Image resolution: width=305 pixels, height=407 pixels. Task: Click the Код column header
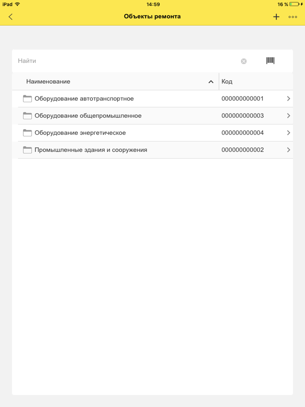(x=227, y=81)
